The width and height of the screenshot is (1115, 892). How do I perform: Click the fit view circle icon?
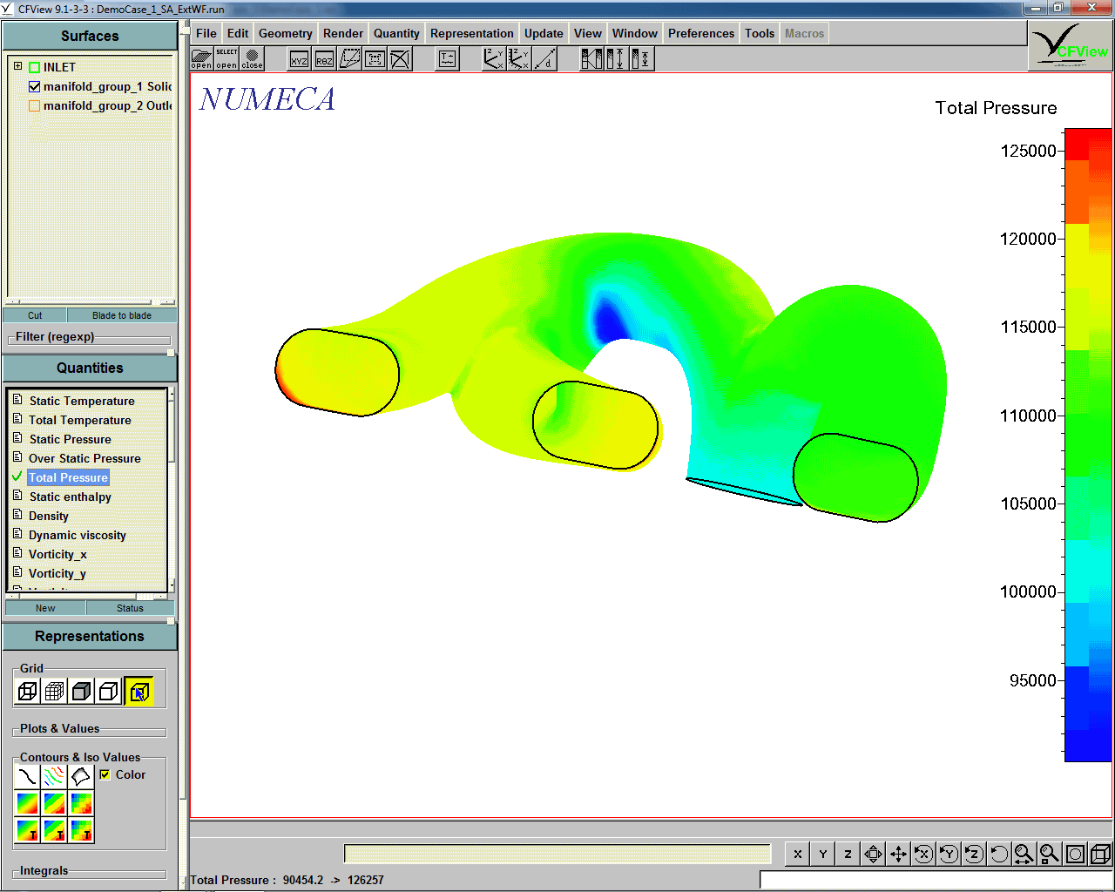(1074, 854)
